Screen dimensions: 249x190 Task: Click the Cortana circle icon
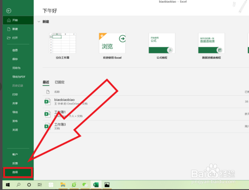[x=29, y=185]
